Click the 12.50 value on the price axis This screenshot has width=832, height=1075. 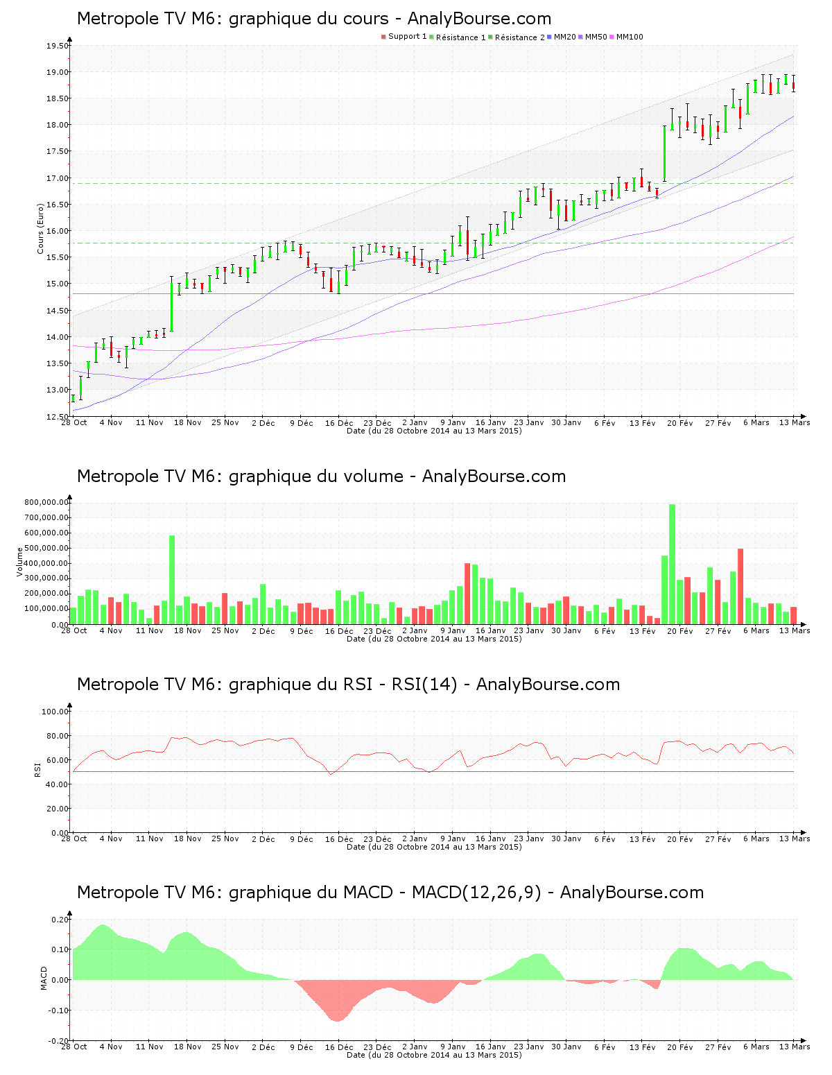click(x=58, y=417)
